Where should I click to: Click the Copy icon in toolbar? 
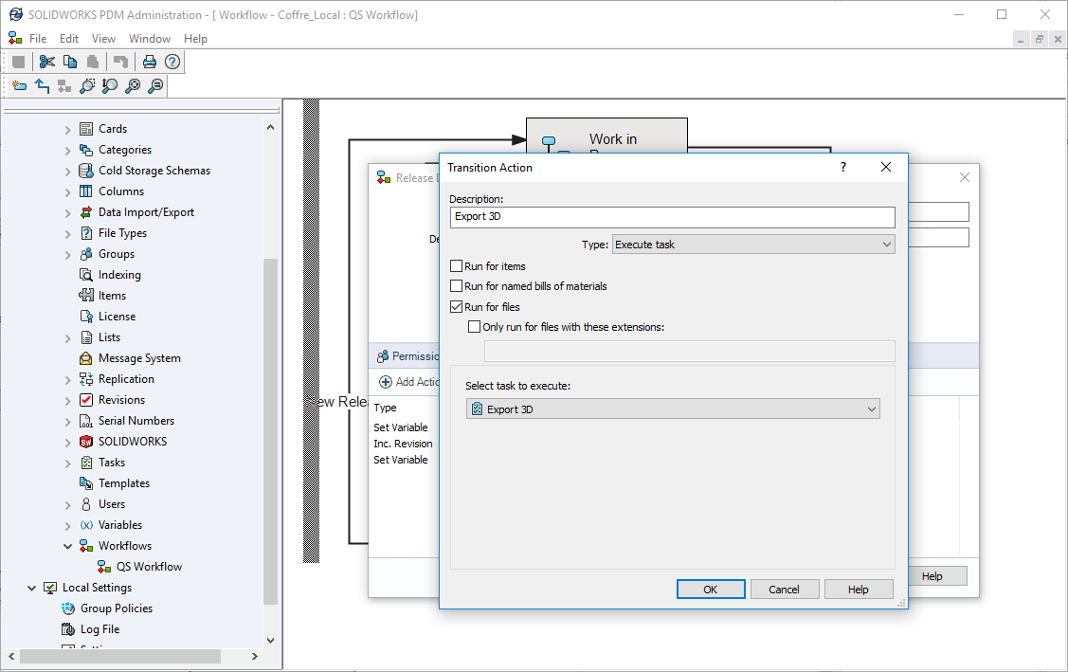point(70,62)
